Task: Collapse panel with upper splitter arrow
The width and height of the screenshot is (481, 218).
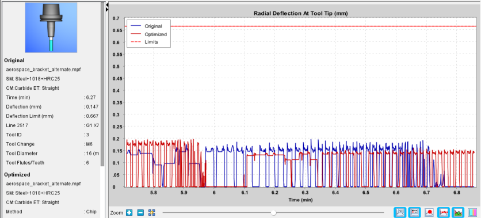Action: click(107, 5)
